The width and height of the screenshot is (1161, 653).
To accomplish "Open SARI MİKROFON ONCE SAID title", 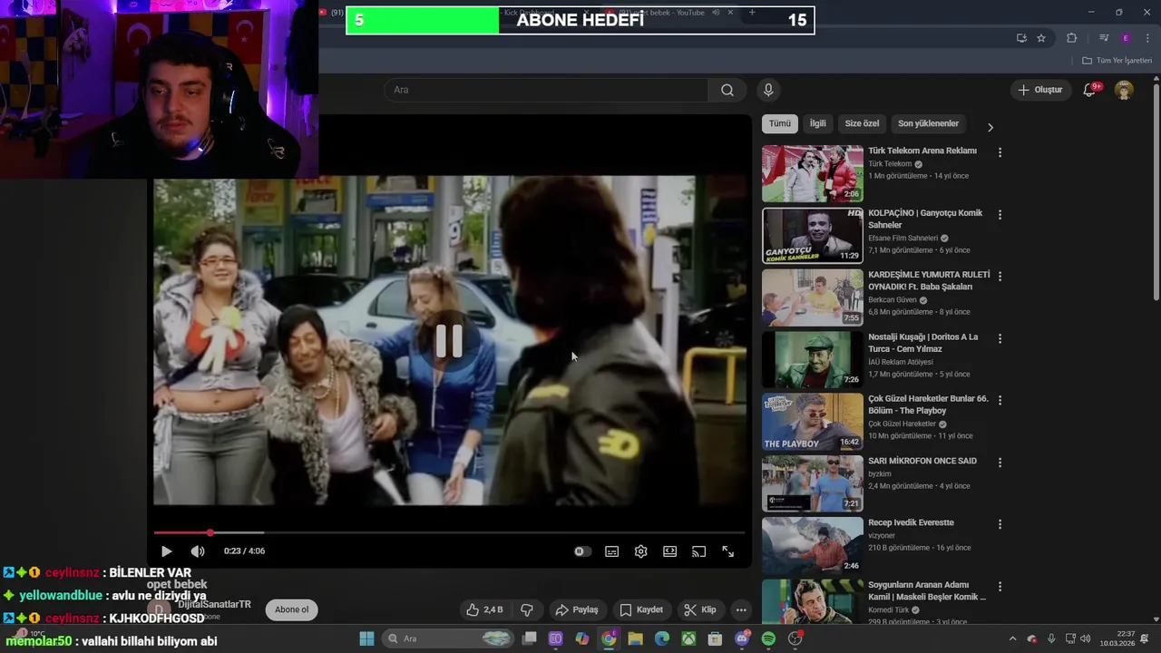I will [x=922, y=461].
